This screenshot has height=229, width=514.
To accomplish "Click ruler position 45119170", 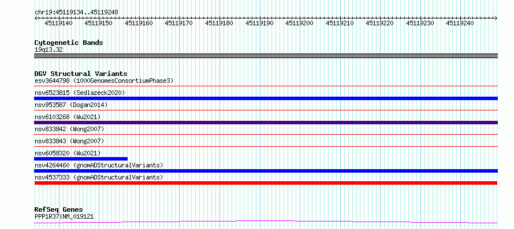I will point(179,23).
